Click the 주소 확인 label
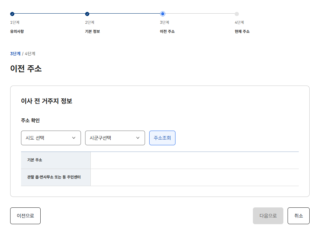The width and height of the screenshot is (324, 235). 30,120
